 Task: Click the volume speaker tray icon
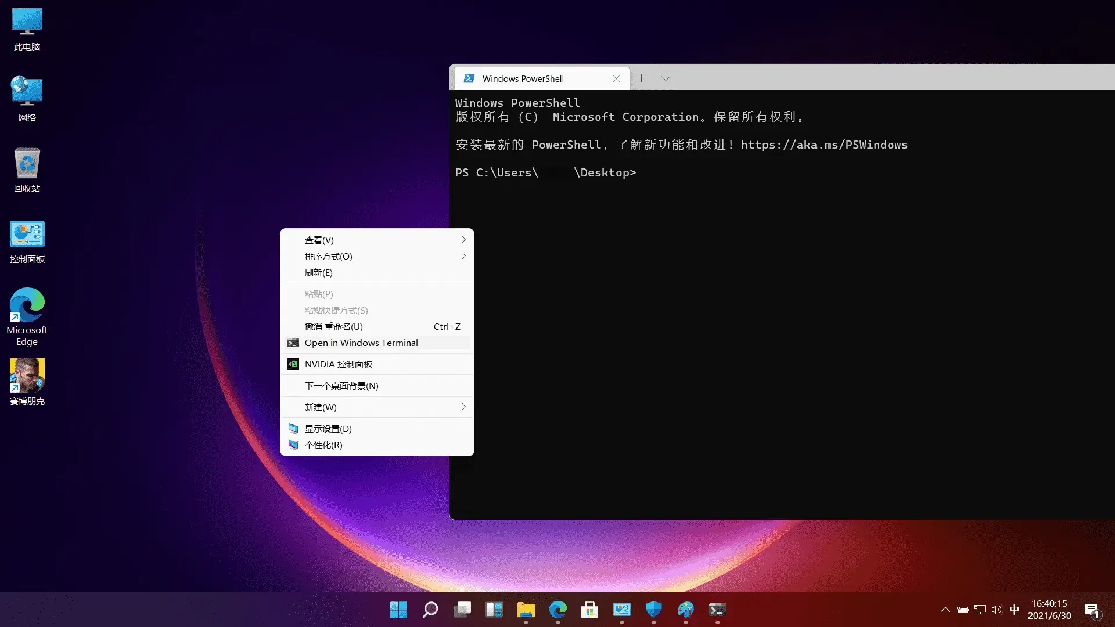coord(997,610)
